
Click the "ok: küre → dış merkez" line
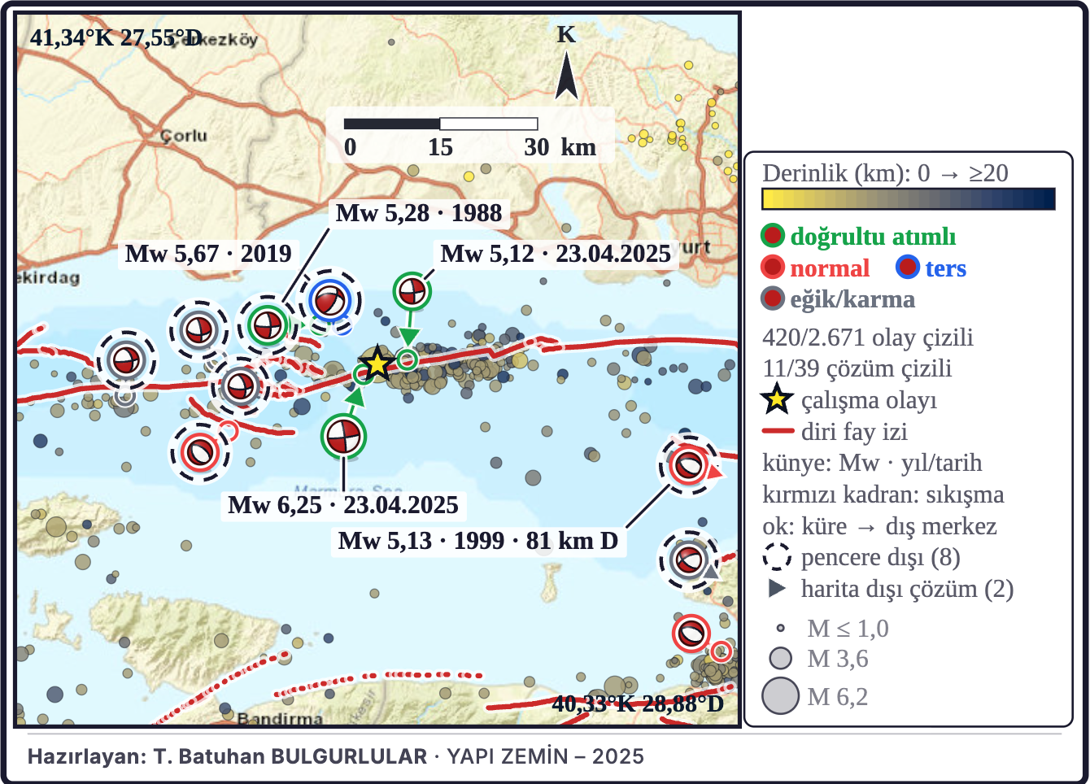coord(879,526)
